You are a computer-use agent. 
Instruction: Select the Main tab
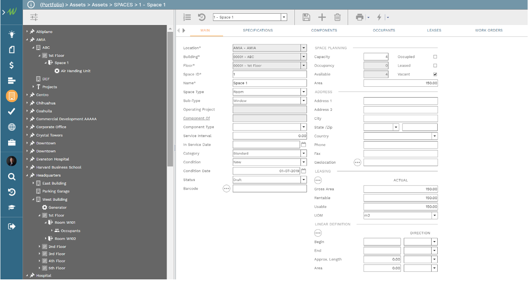(205, 30)
